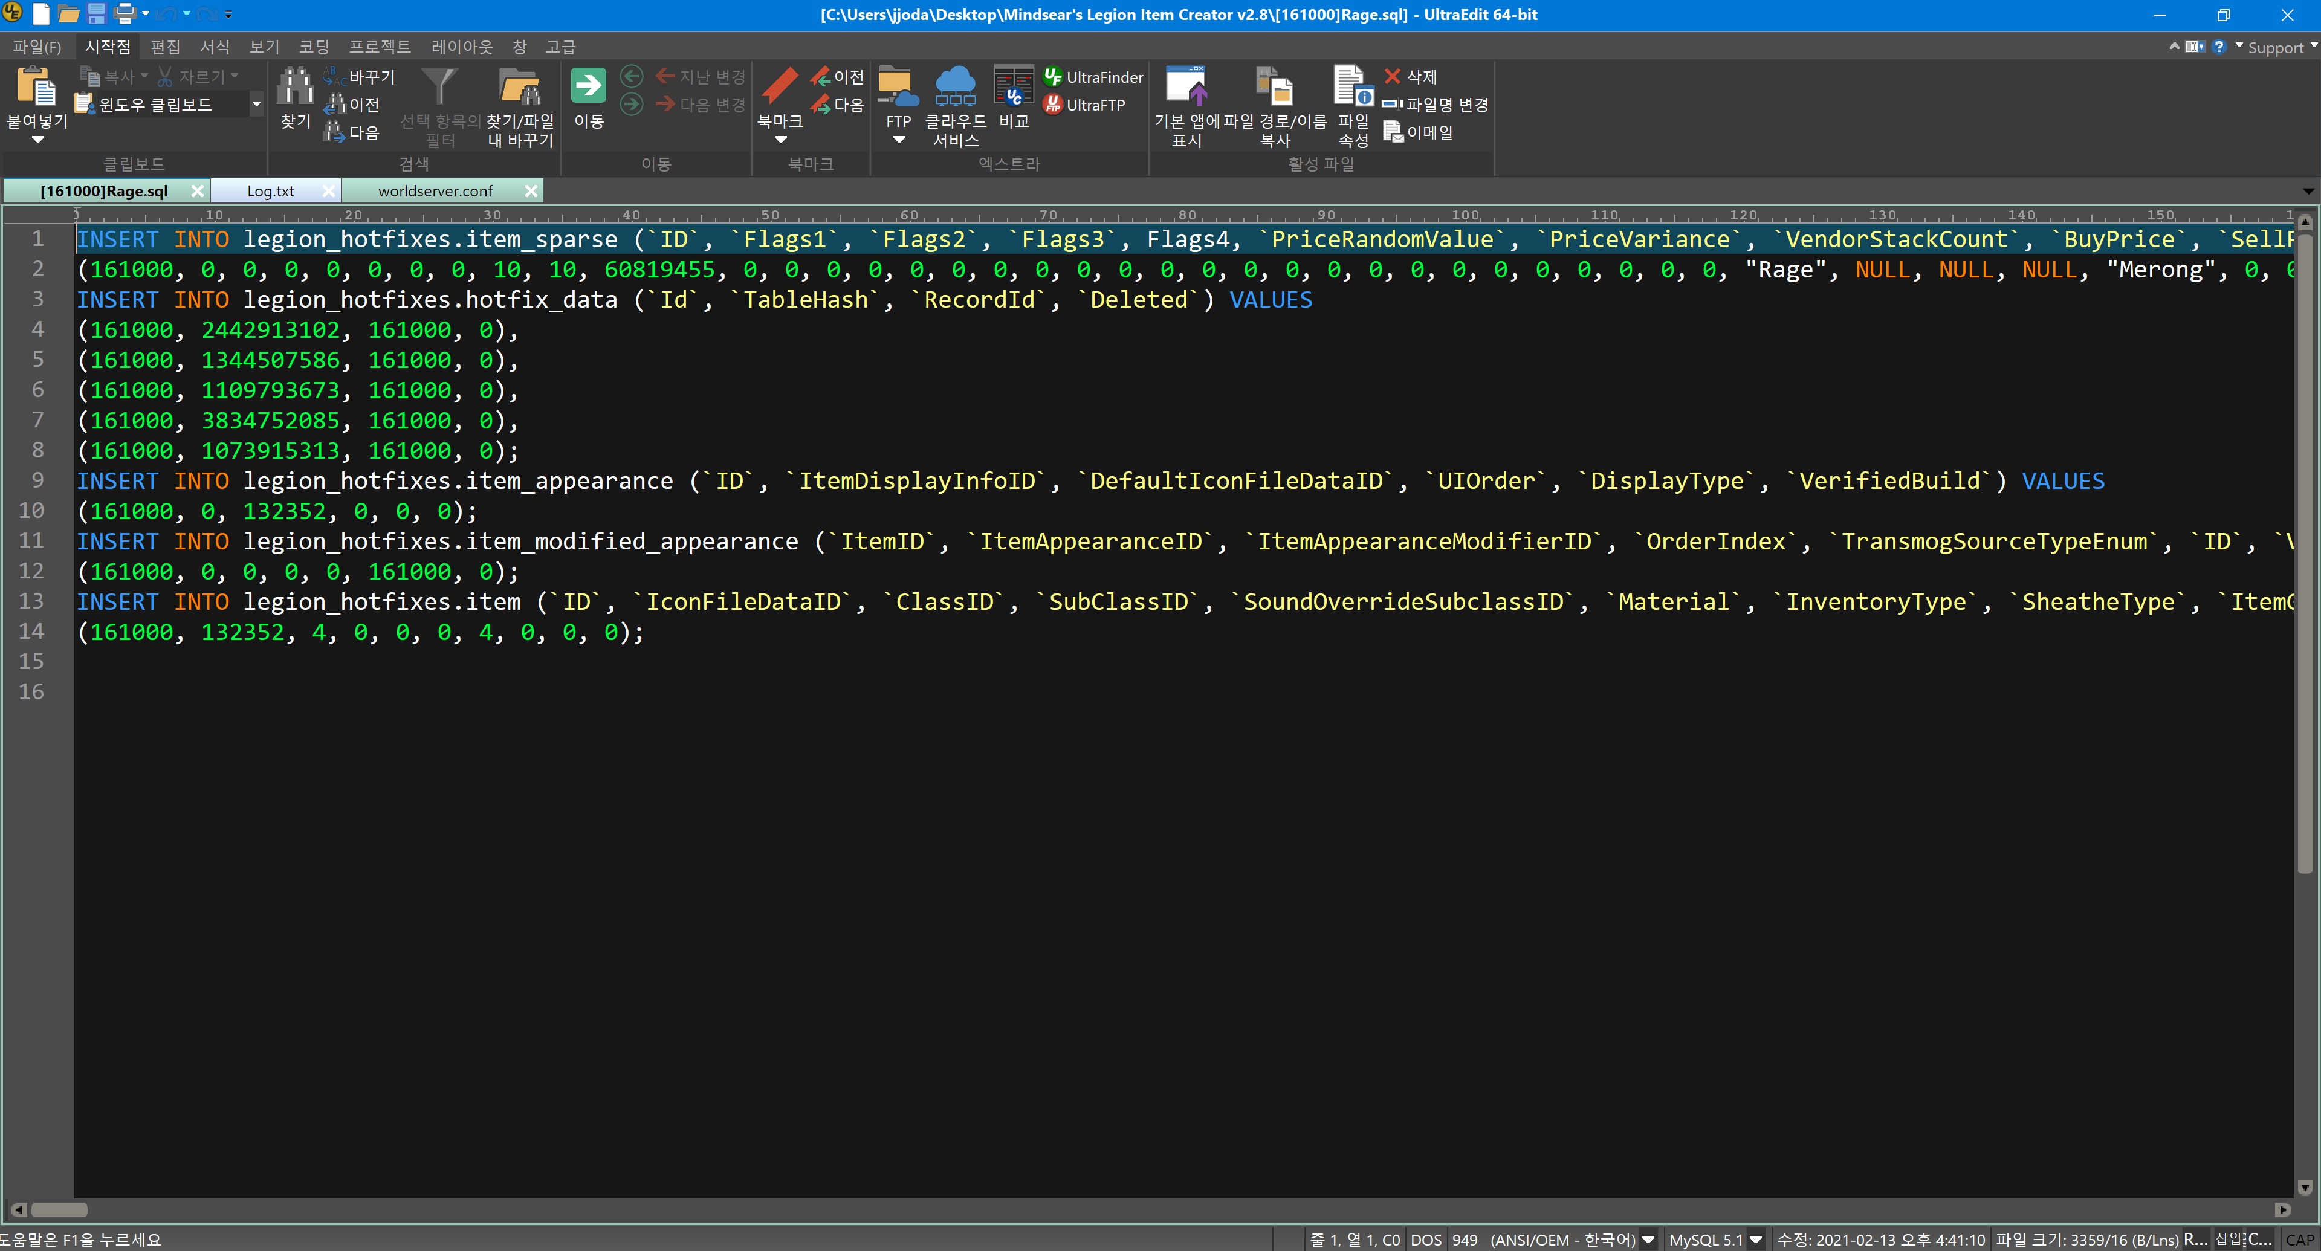The image size is (2321, 1251).
Task: Click the green 이동 goto arrow icon
Action: [x=588, y=86]
